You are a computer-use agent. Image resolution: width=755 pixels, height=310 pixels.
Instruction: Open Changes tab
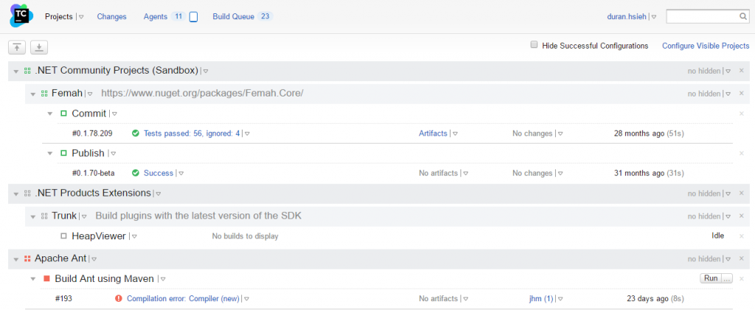(112, 16)
